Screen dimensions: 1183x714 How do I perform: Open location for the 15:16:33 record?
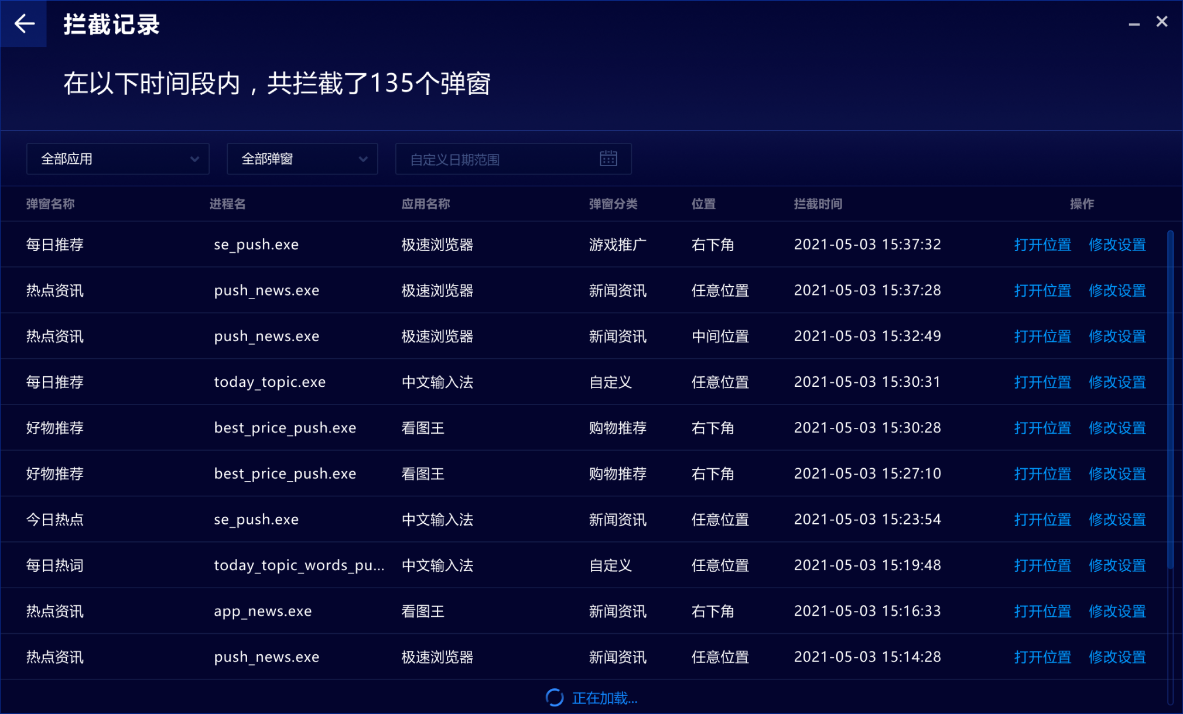[x=1042, y=611]
